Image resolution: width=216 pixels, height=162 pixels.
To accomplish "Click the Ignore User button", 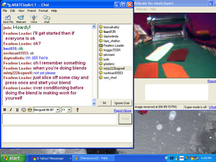I will pos(122,103).
